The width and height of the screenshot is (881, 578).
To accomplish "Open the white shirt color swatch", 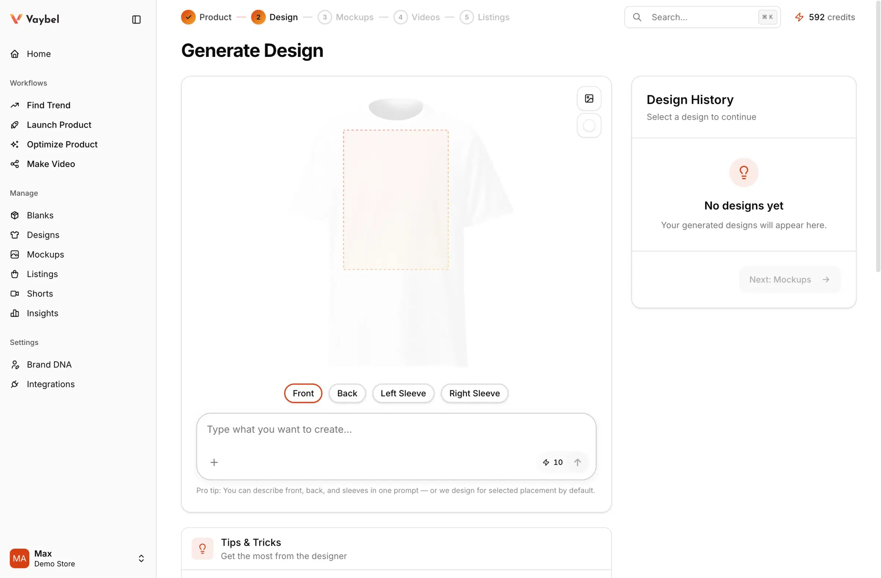I will (x=589, y=126).
